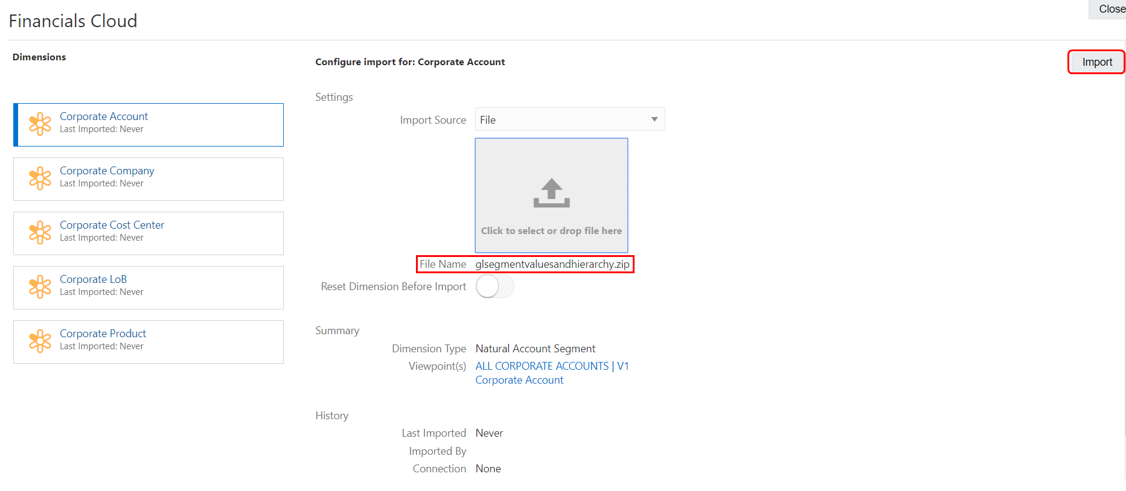Click the Corporate Company dimension icon

coord(40,178)
